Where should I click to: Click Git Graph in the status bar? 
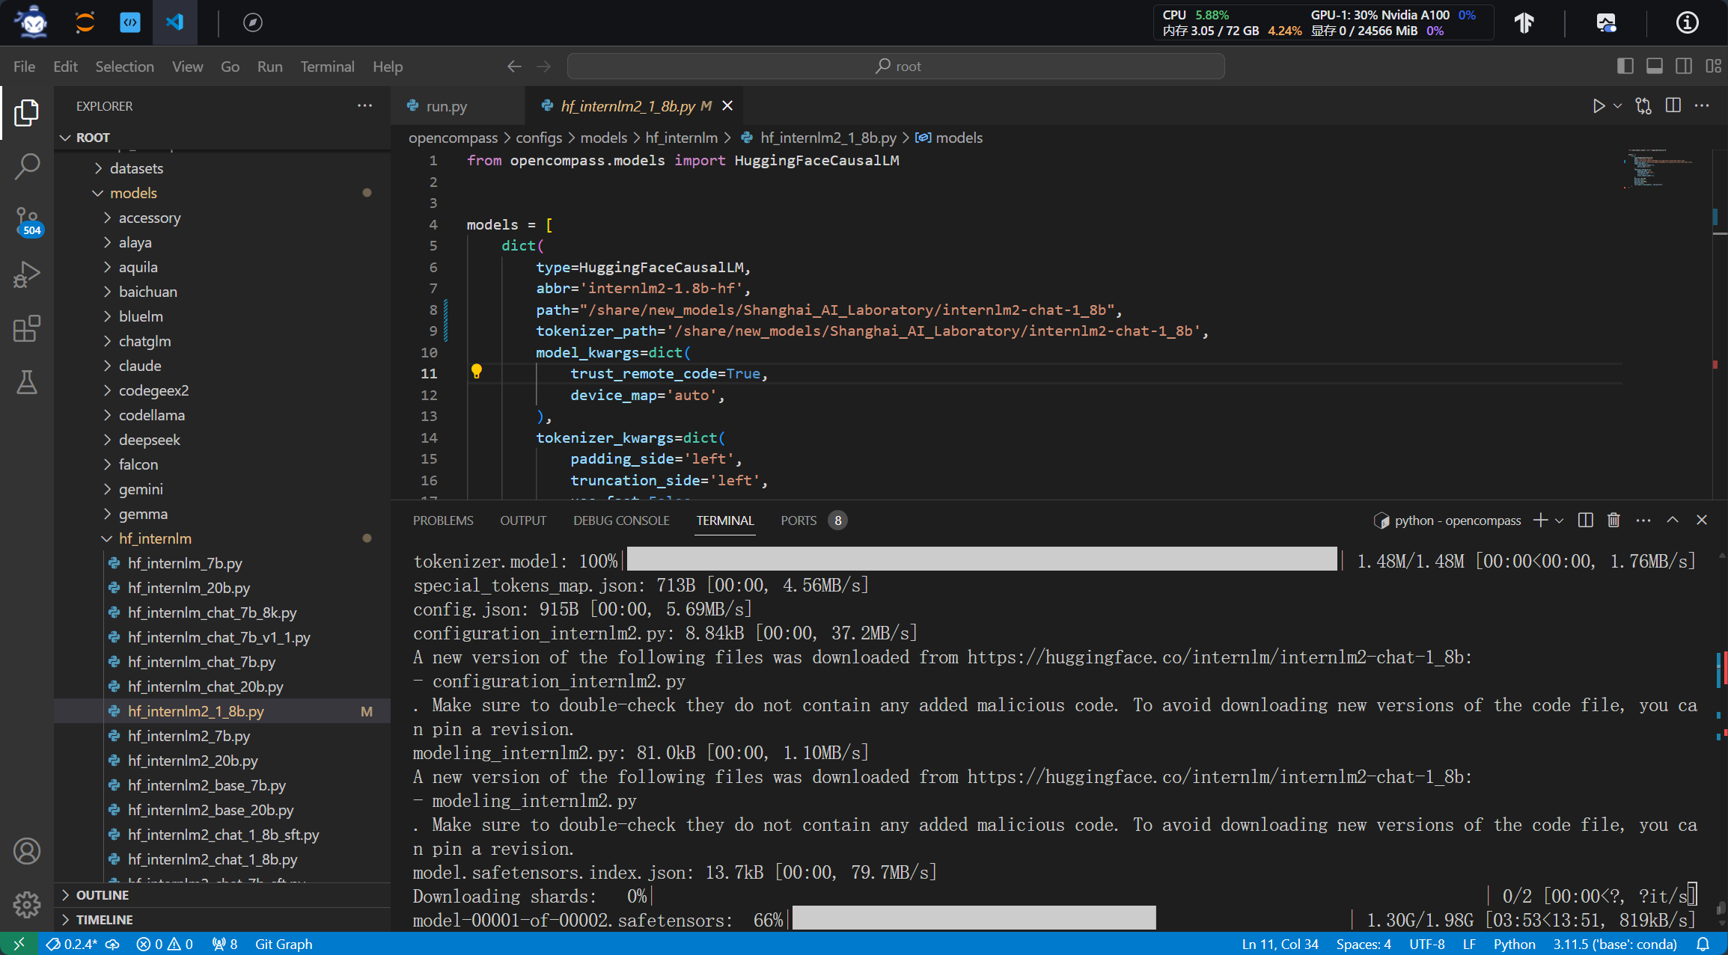click(284, 944)
